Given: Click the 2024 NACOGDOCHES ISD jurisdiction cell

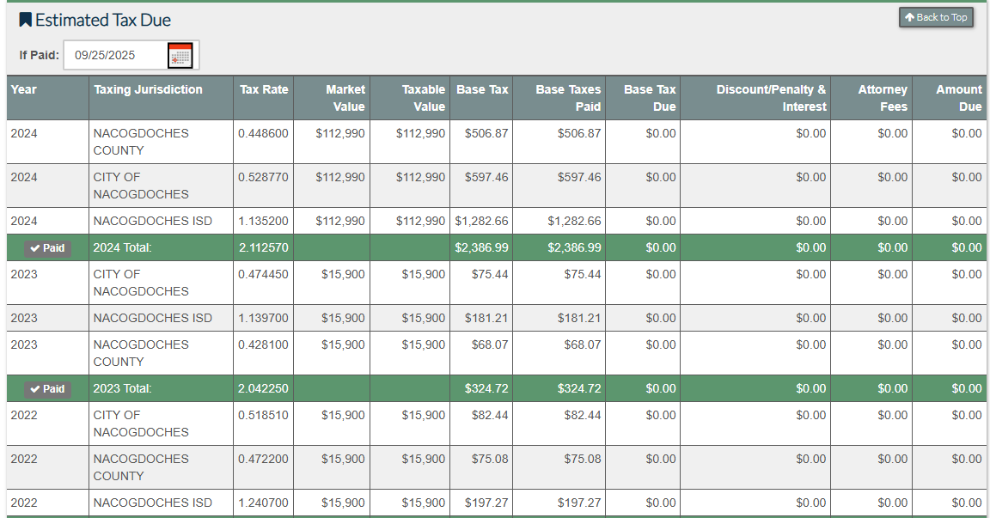Looking at the screenshot, I should (x=153, y=222).
